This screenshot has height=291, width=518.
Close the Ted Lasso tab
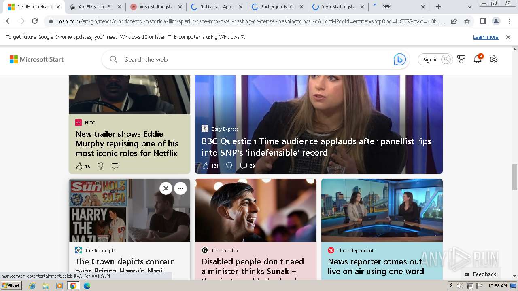[240, 7]
